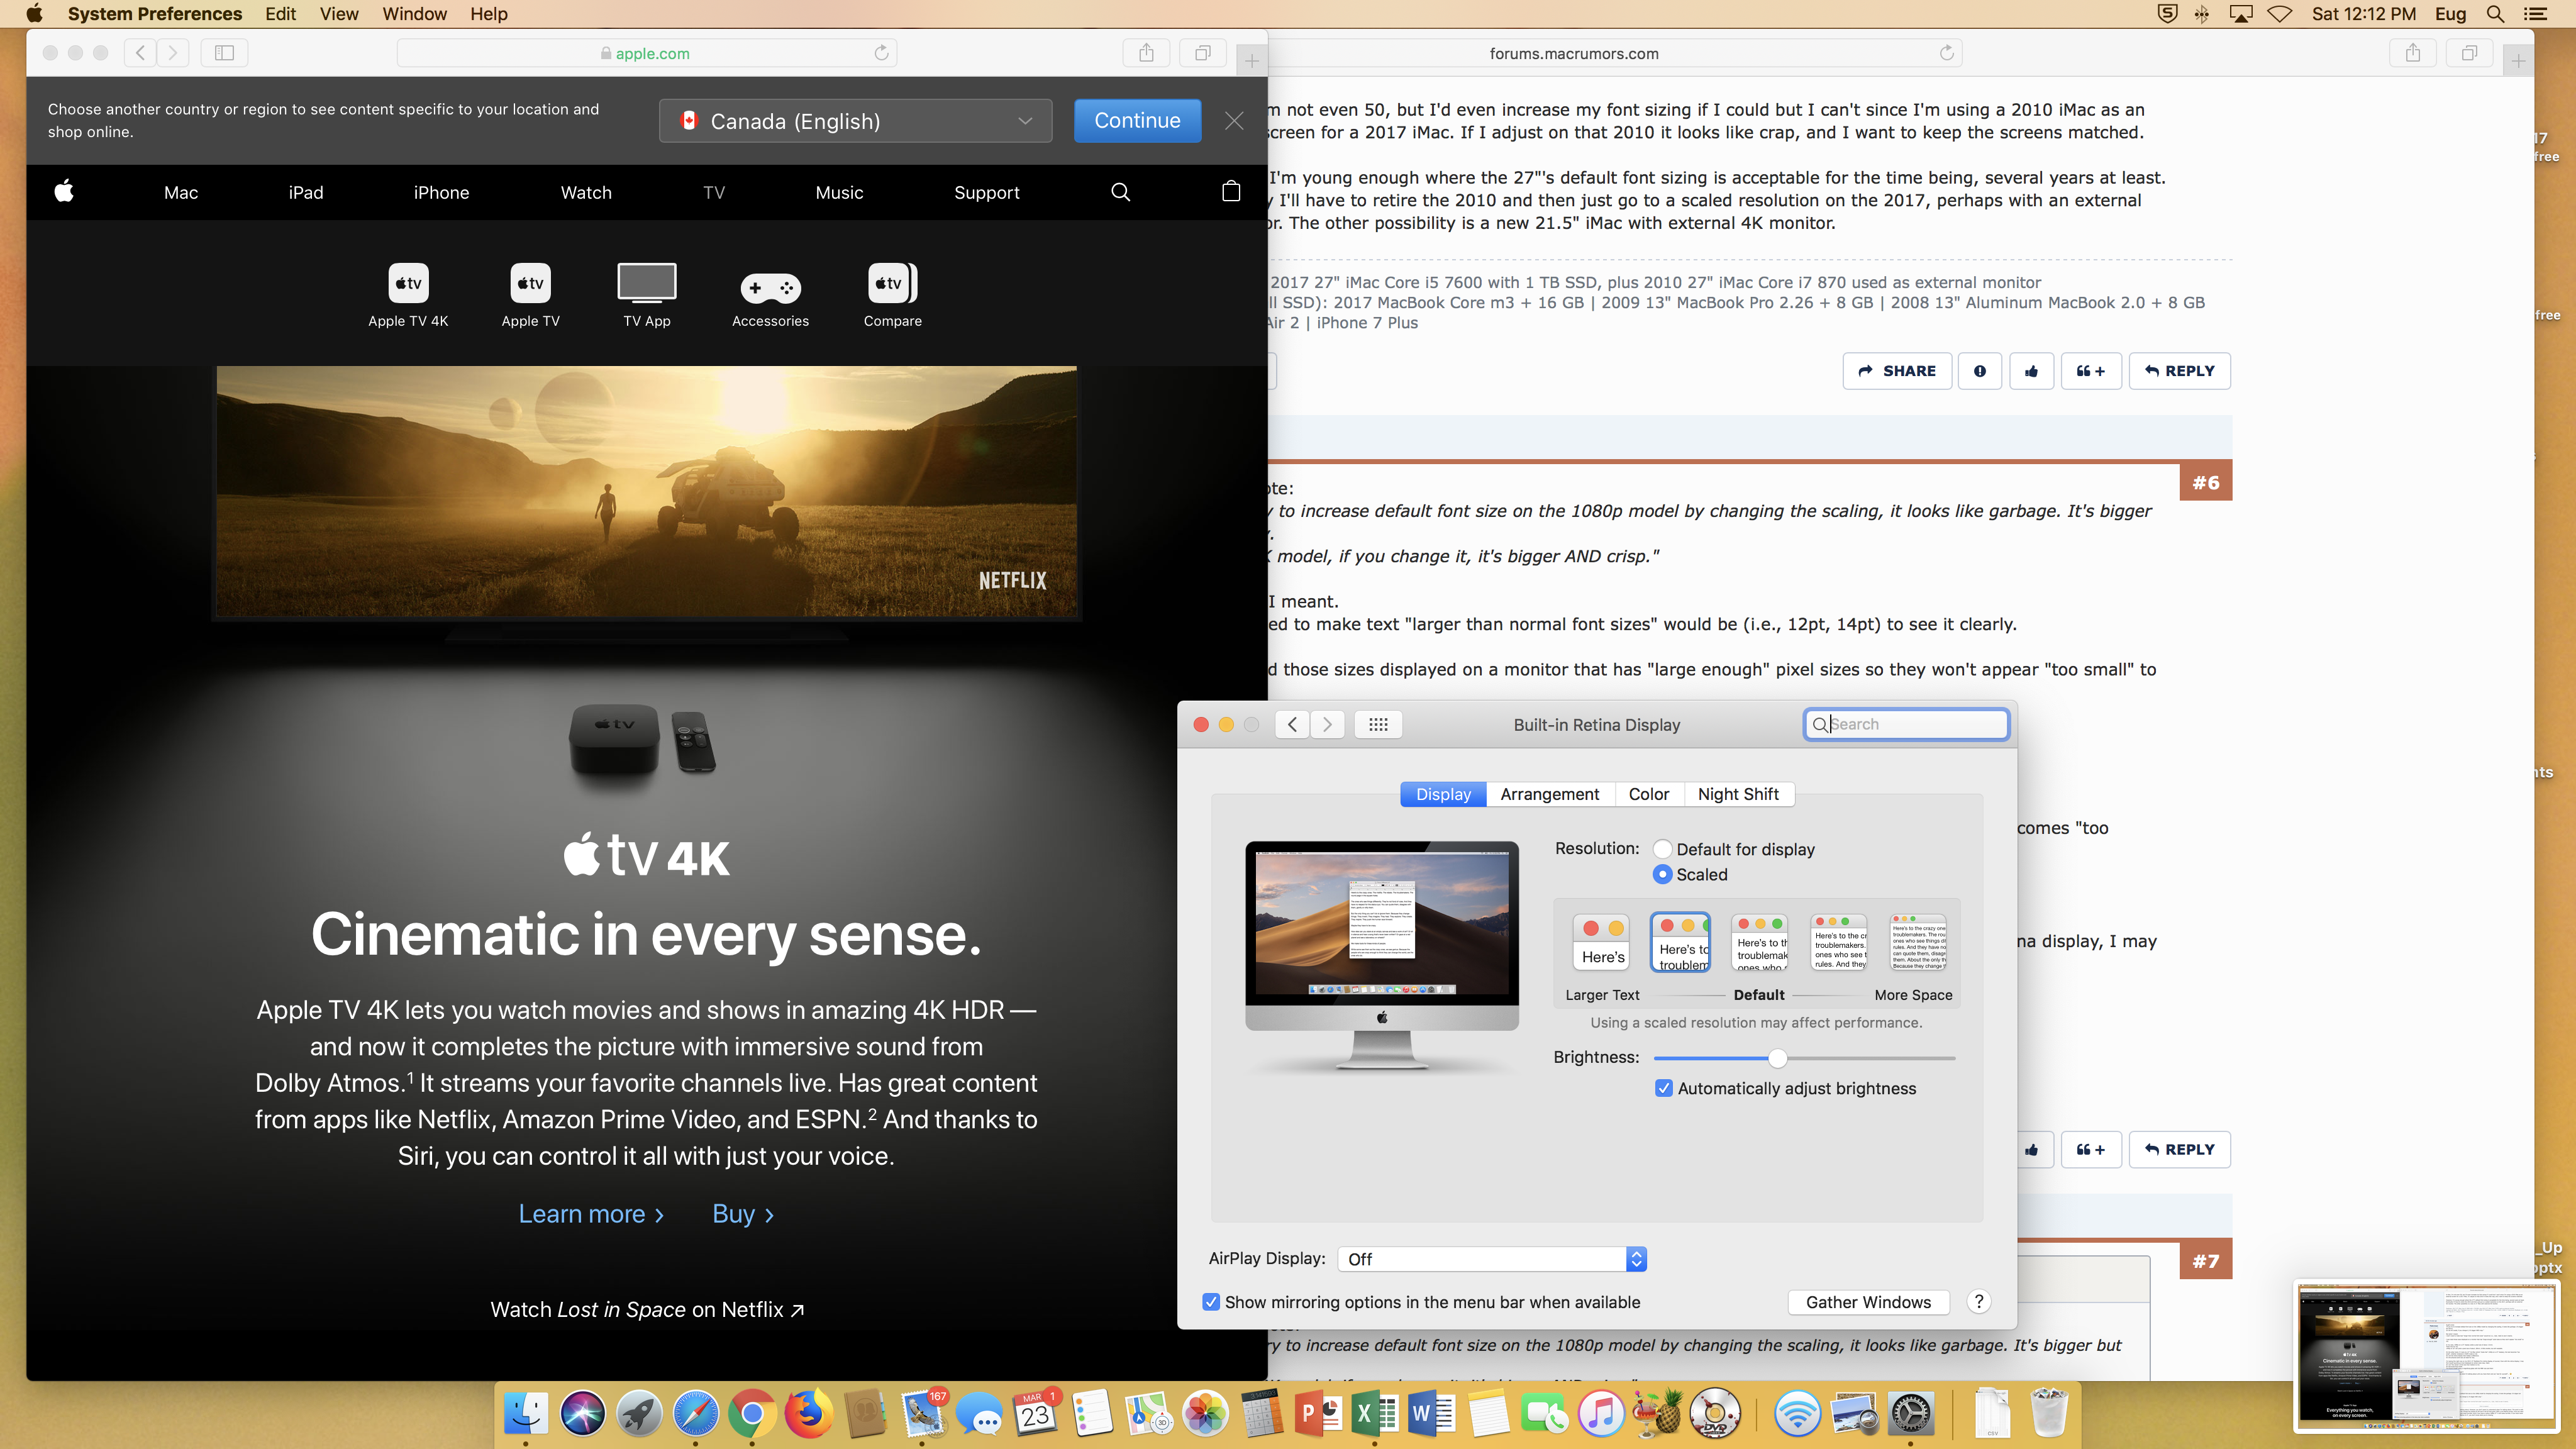Image resolution: width=2576 pixels, height=1449 pixels.
Task: Open iTunes from the Dock
Action: 1601,1414
